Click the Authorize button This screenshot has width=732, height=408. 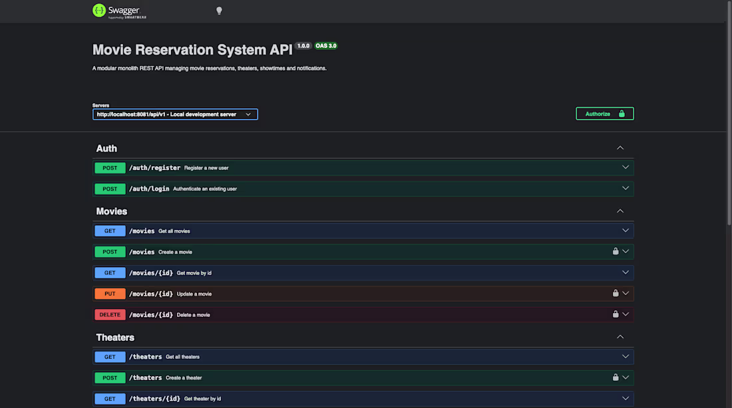(604, 114)
